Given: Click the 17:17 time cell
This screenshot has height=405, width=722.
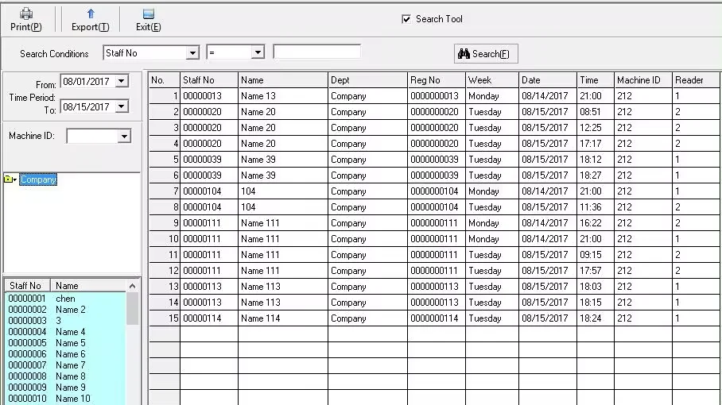Looking at the screenshot, I should tap(596, 144).
